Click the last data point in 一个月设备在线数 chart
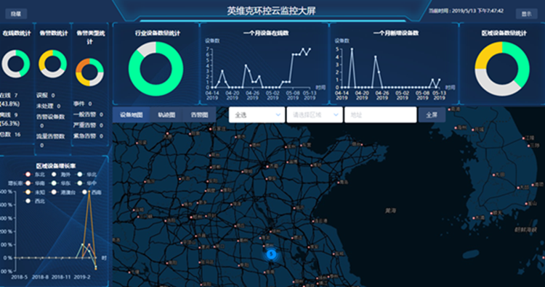The width and height of the screenshot is (545, 287). coord(310,49)
